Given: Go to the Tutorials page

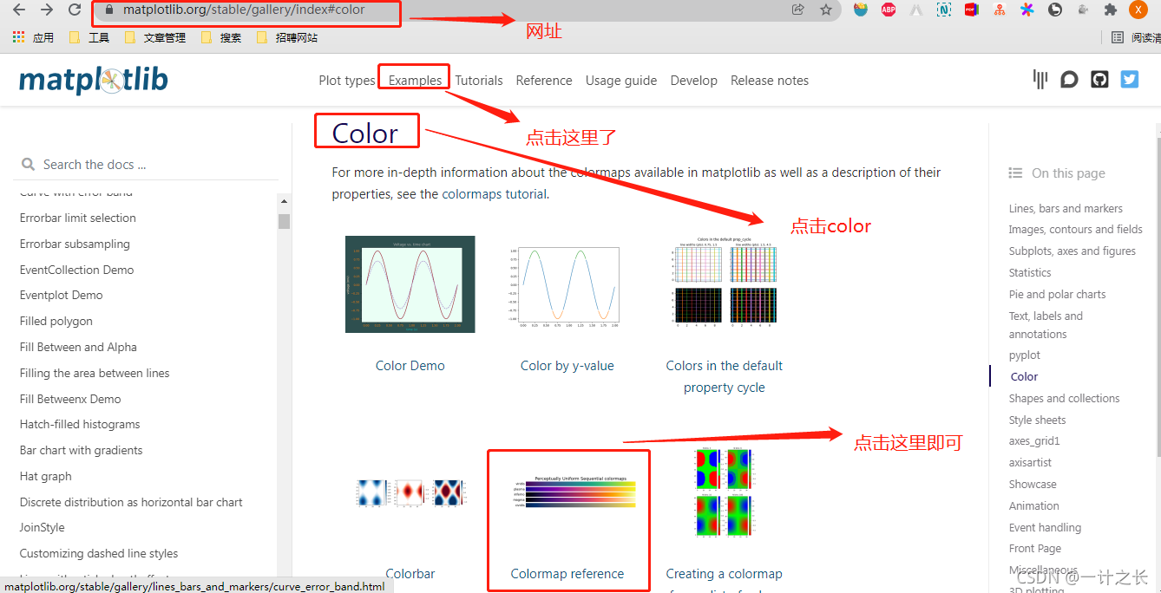Looking at the screenshot, I should tap(479, 81).
